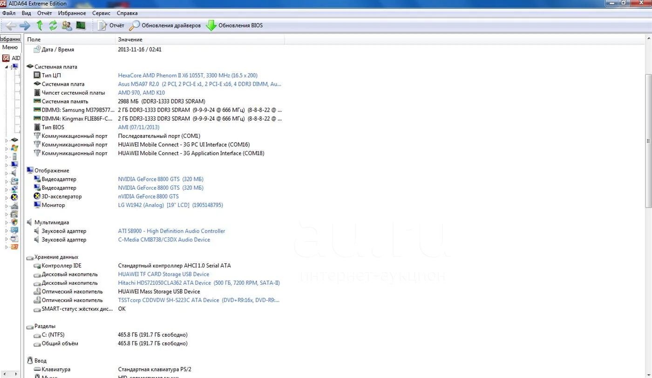Expand the DirectX node in the tree

click(x=7, y=198)
